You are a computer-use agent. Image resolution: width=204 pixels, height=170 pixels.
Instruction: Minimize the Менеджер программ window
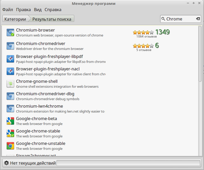(188, 3)
